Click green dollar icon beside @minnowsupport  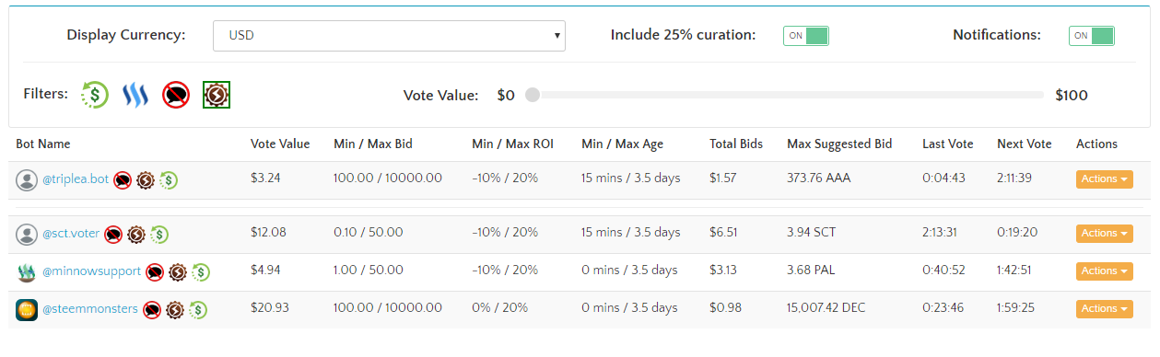[x=201, y=271]
